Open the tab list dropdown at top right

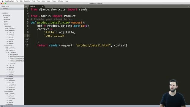189,6
